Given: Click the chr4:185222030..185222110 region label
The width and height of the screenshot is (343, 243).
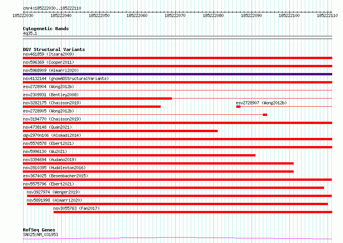Looking at the screenshot, I should tap(52, 8).
